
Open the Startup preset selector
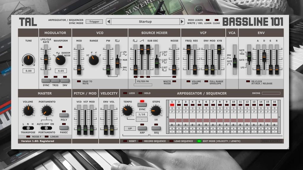click(x=145, y=22)
